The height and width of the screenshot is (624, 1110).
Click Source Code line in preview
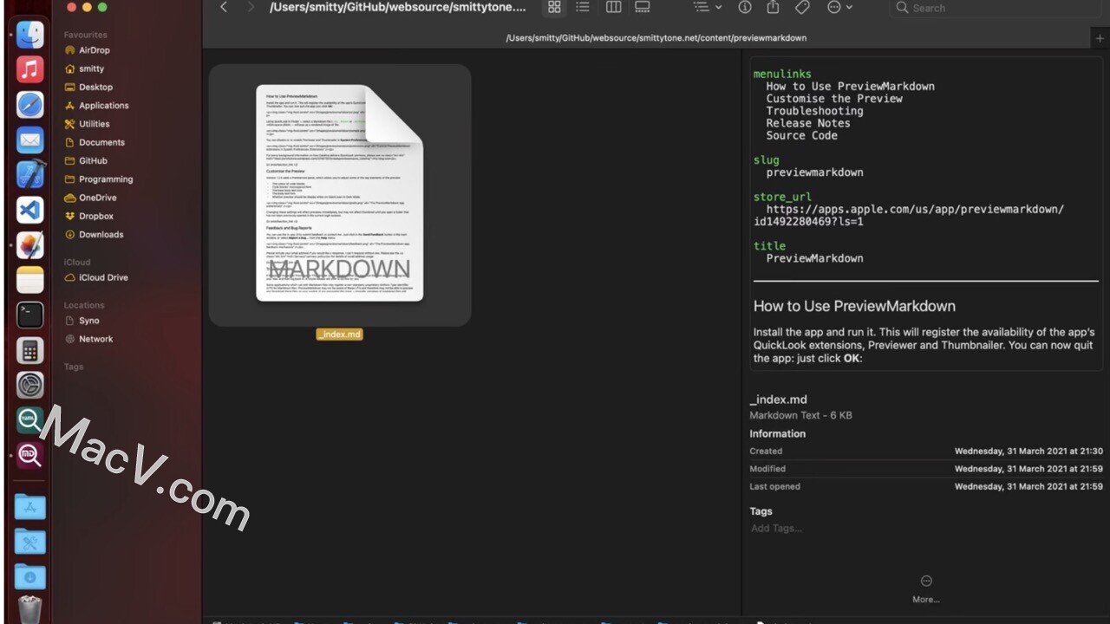coord(801,135)
